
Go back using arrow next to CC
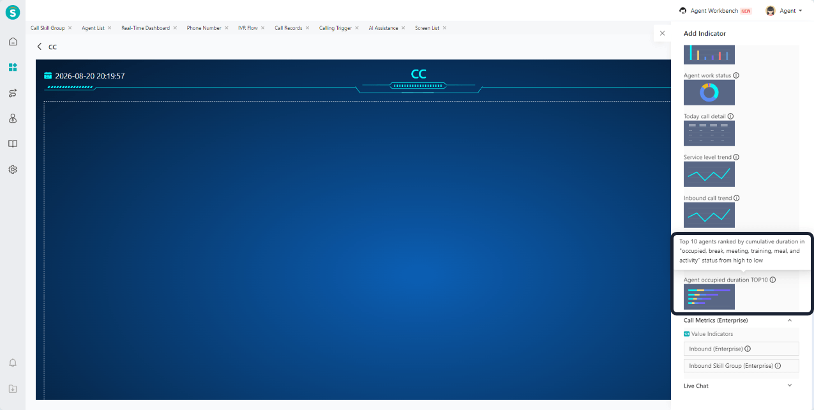point(40,47)
